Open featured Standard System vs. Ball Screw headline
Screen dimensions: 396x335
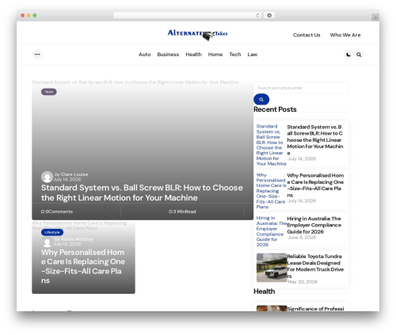click(142, 192)
